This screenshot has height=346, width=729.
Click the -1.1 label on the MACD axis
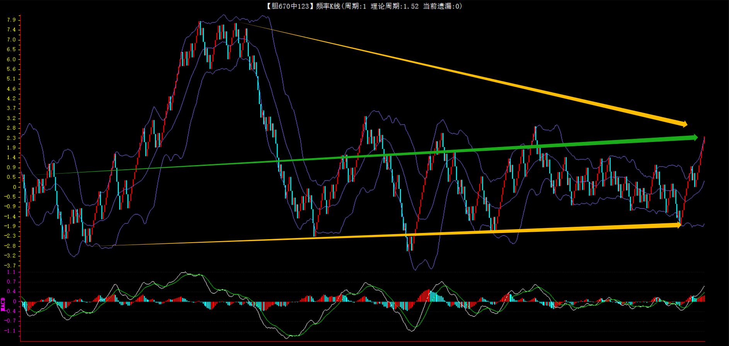tap(10, 331)
